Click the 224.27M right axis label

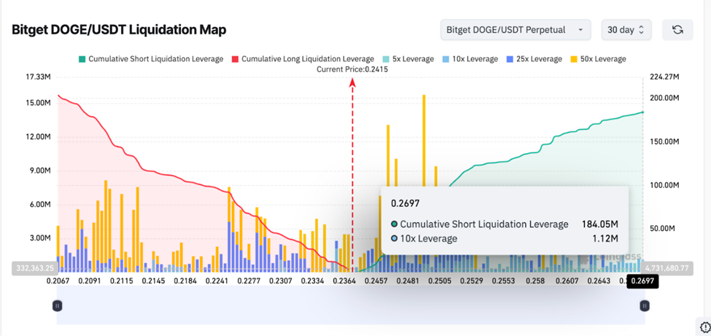(x=664, y=77)
